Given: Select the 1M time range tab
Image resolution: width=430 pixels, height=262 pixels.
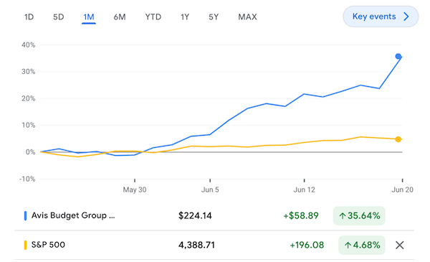Looking at the screenshot, I should (x=89, y=17).
